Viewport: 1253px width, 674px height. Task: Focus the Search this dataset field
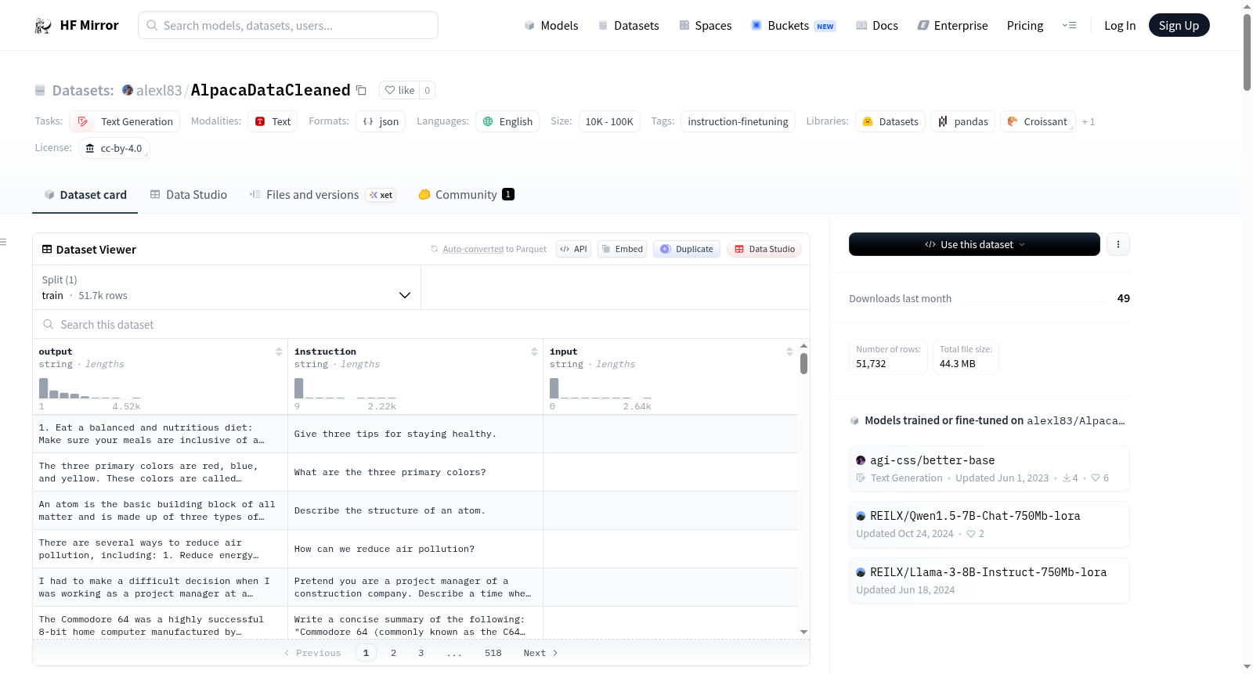coord(421,324)
